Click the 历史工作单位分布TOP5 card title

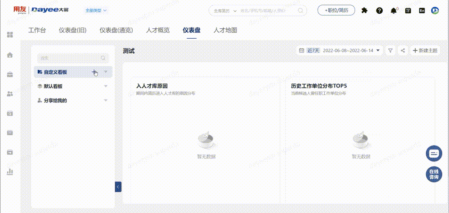(319, 86)
